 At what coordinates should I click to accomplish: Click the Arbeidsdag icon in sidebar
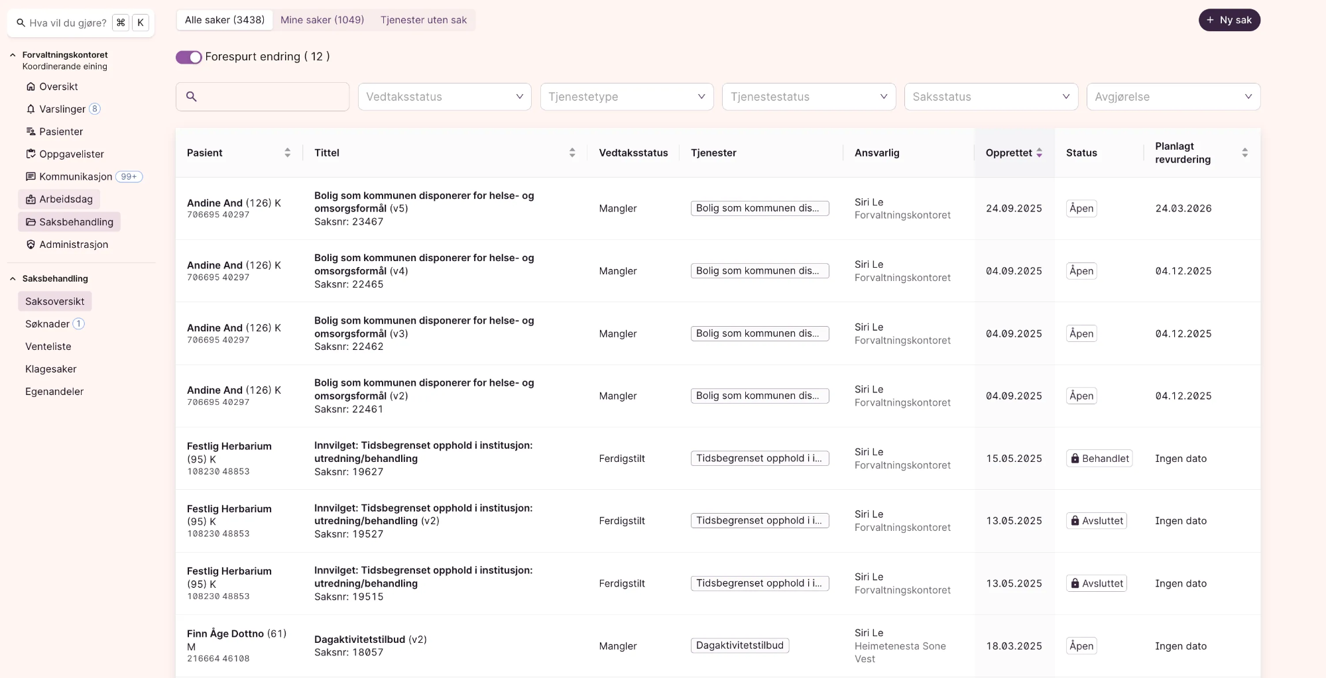(x=30, y=199)
